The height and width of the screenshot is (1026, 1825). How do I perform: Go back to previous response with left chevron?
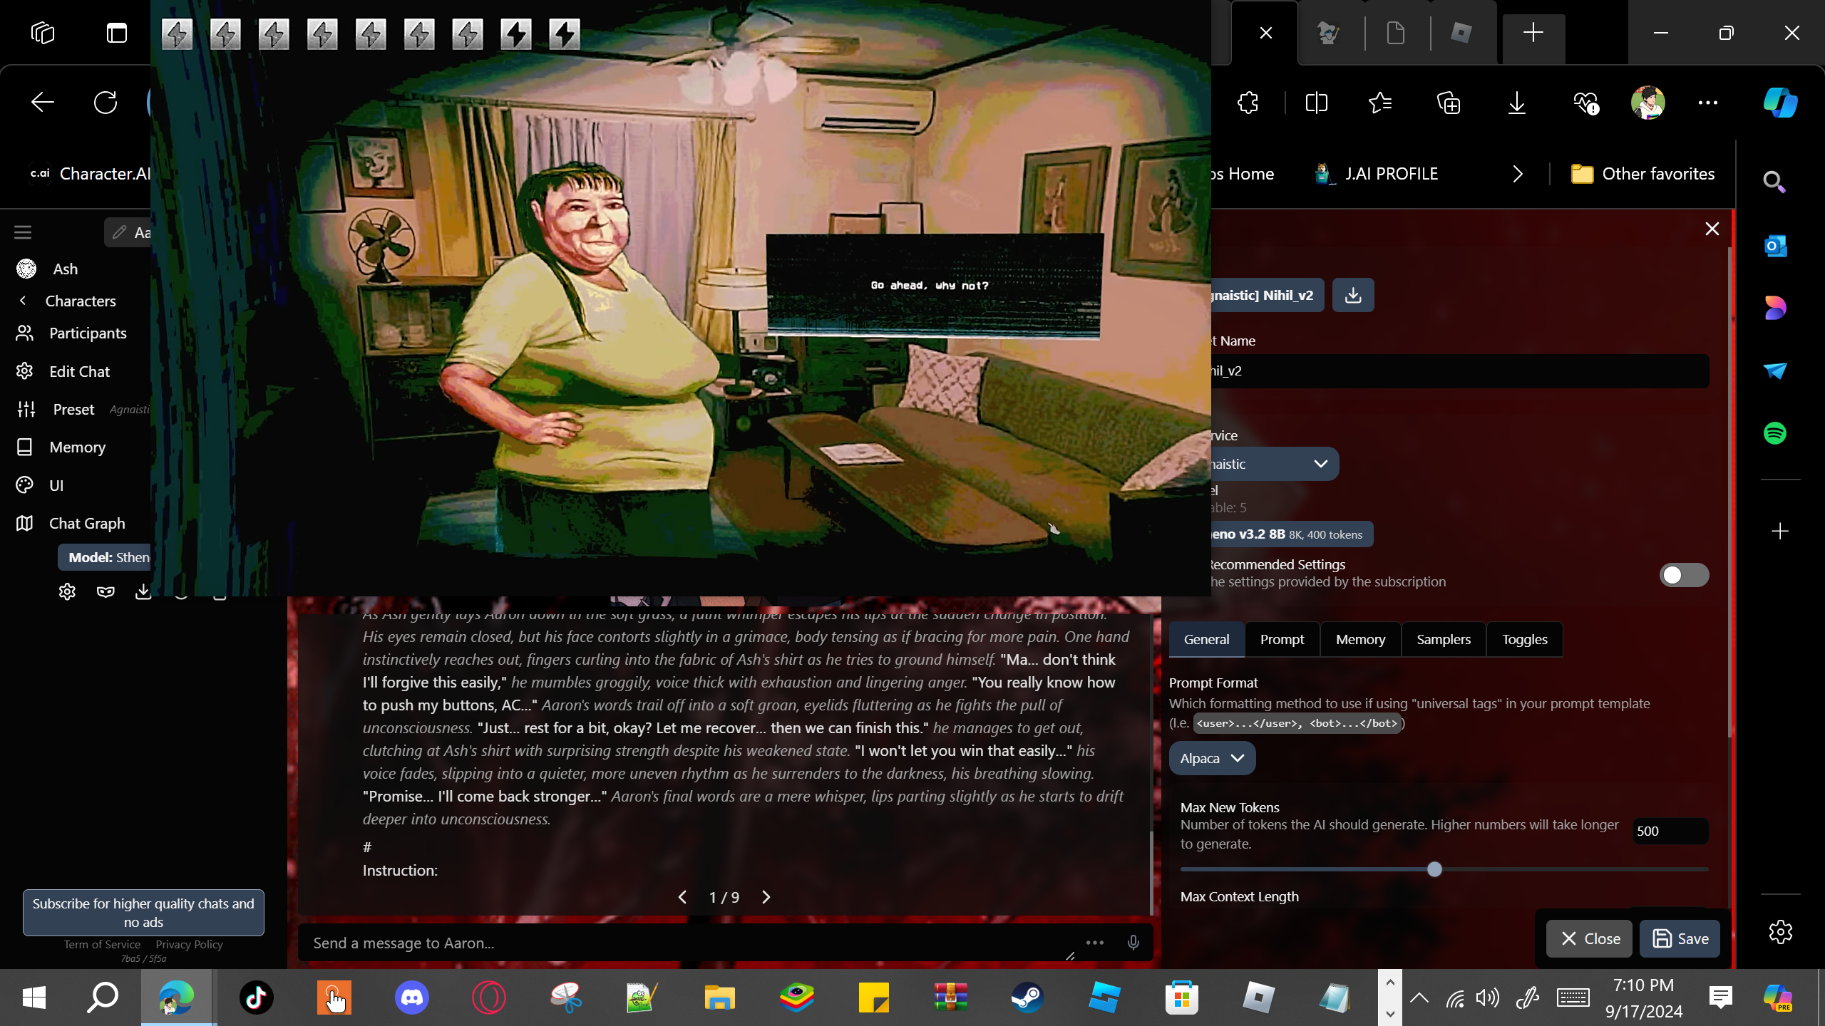pos(682,897)
